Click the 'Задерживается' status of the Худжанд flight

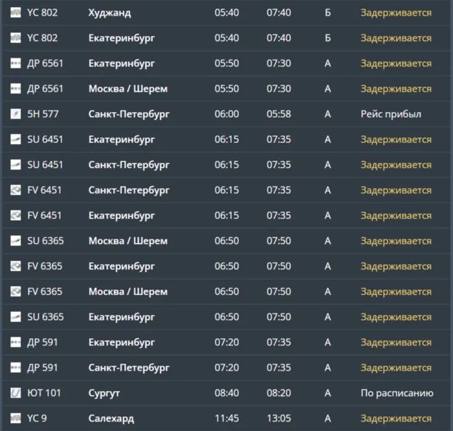pos(396,13)
